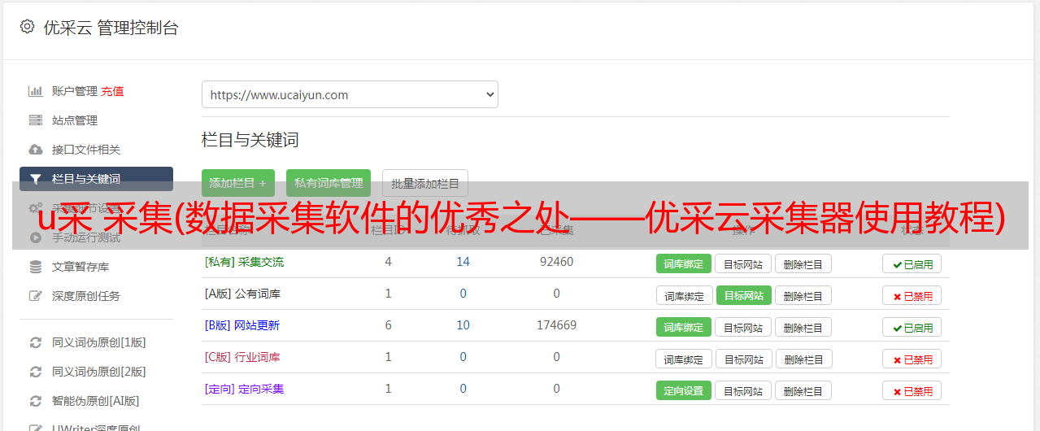Open the [A版] 公有词库 column link
The width and height of the screenshot is (1040, 431).
(242, 294)
